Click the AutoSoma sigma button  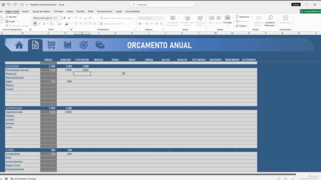coord(243,16)
